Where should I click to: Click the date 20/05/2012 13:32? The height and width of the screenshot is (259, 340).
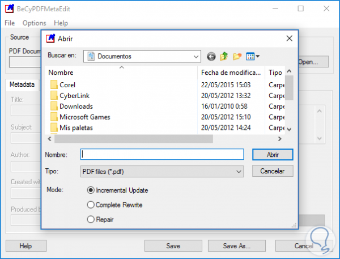coord(226,95)
